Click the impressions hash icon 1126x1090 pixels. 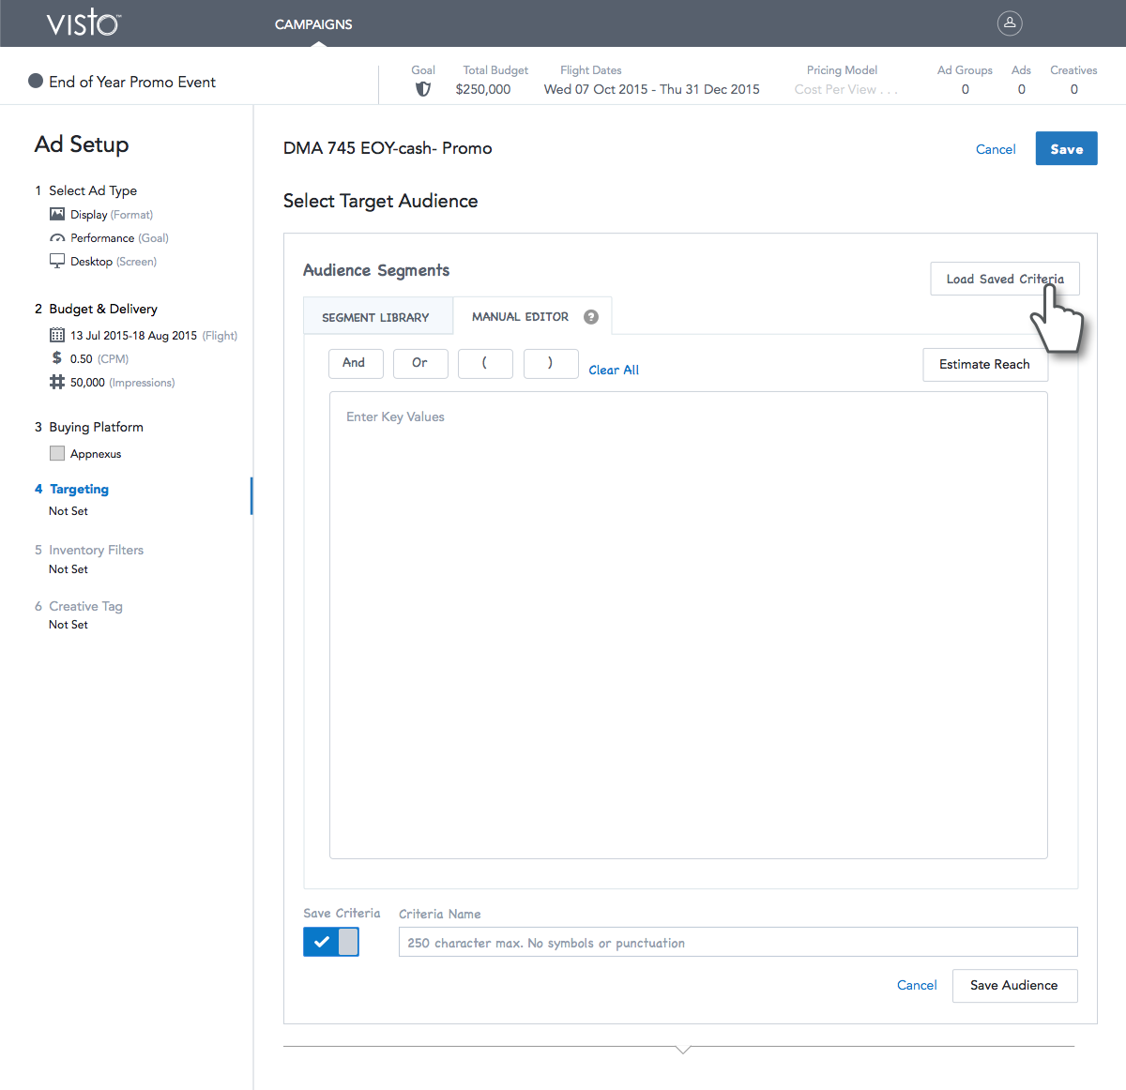[57, 382]
